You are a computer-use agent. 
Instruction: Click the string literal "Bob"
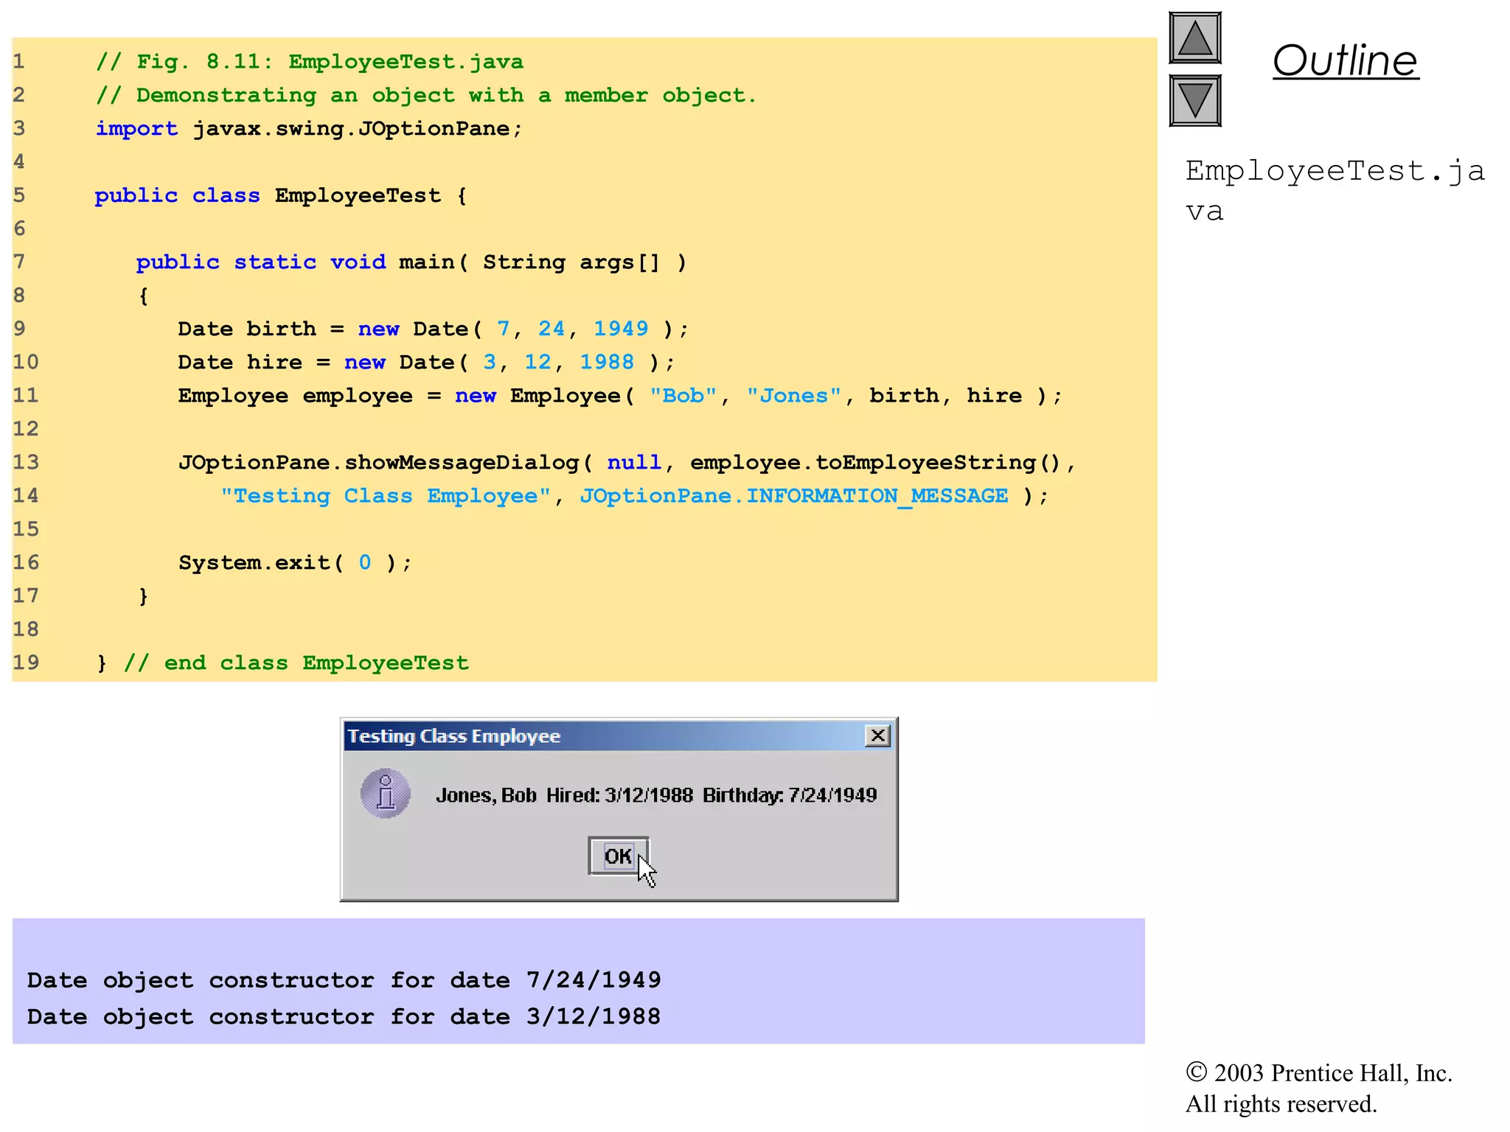coord(683,396)
